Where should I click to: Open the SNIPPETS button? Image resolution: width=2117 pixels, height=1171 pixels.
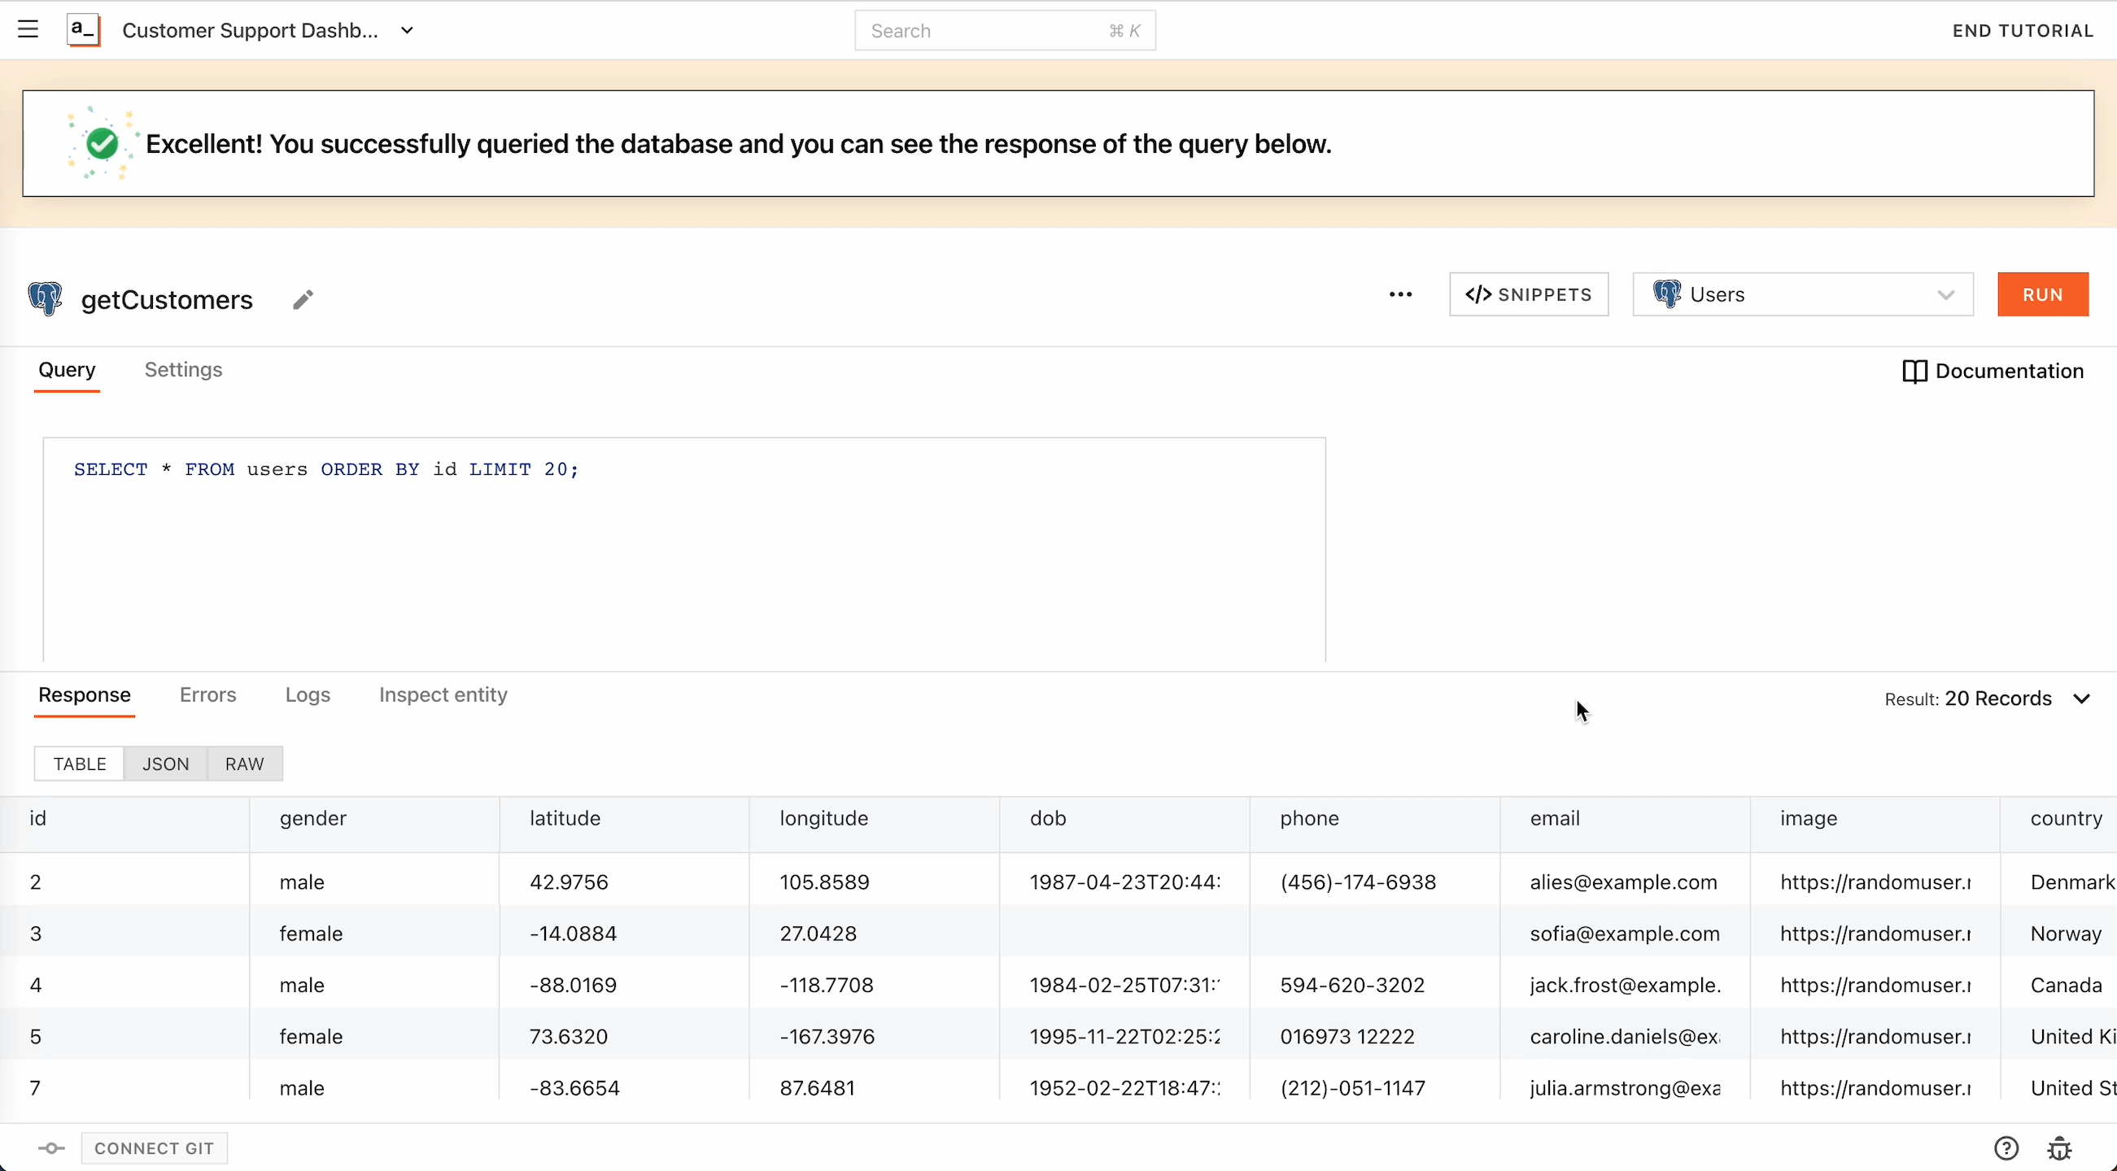tap(1529, 295)
